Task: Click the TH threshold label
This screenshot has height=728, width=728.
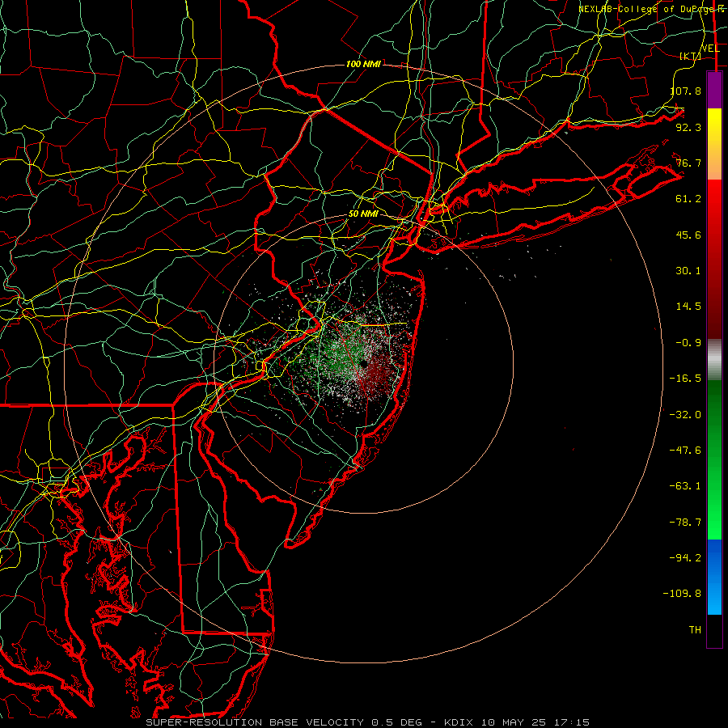Action: (695, 630)
